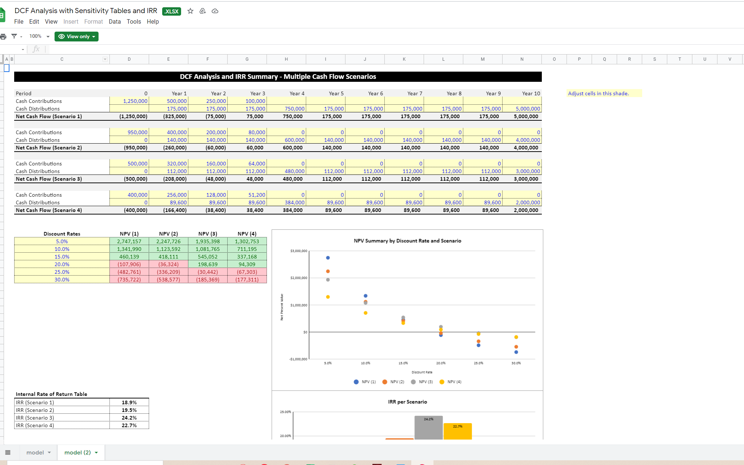
Task: Select the 5.0% discount rate cell
Action: click(x=62, y=241)
